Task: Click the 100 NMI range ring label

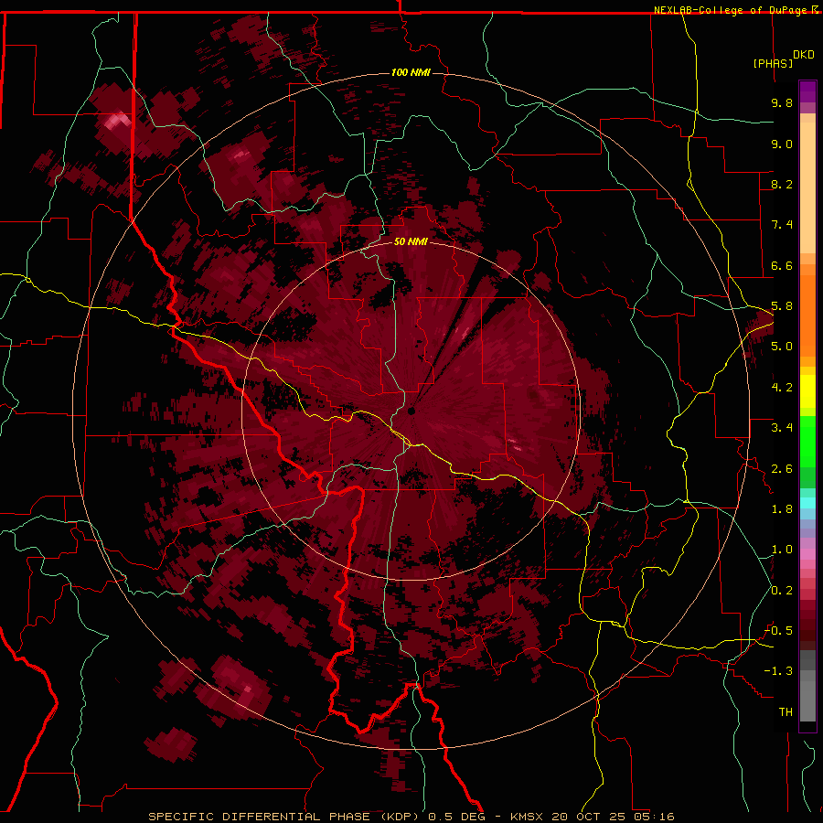Action: click(x=411, y=72)
